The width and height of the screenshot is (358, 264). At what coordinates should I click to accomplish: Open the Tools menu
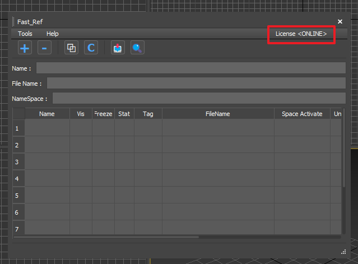pyautogui.click(x=25, y=34)
